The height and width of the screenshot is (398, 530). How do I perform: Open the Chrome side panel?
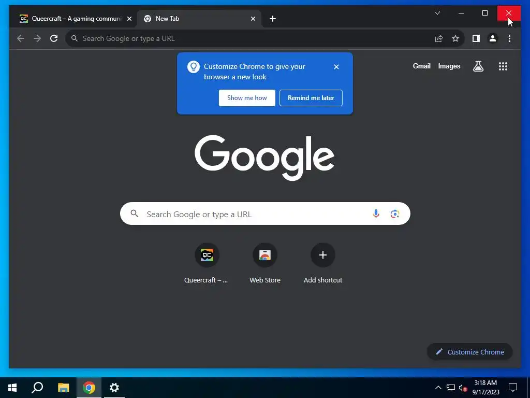(476, 38)
